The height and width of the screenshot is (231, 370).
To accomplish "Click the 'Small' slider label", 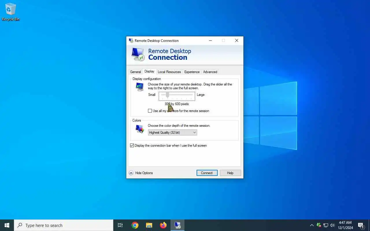I will click(152, 95).
